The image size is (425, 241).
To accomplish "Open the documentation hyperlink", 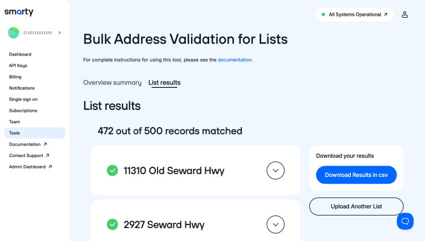I will tap(235, 60).
